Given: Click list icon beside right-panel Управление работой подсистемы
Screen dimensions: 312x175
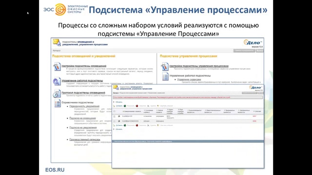Looking at the screenshot, I should coord(165,76).
